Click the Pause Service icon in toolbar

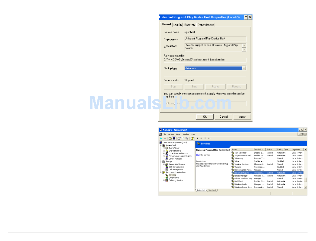click(205, 138)
